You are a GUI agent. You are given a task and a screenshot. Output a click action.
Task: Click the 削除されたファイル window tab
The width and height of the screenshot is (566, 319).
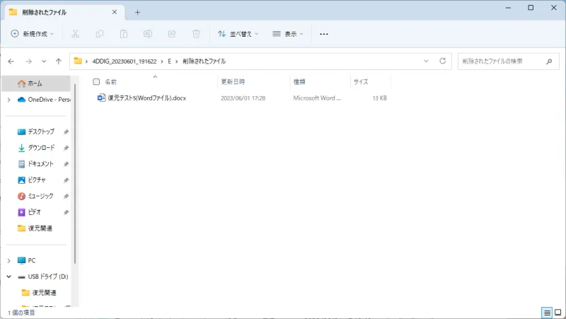pyautogui.click(x=64, y=12)
